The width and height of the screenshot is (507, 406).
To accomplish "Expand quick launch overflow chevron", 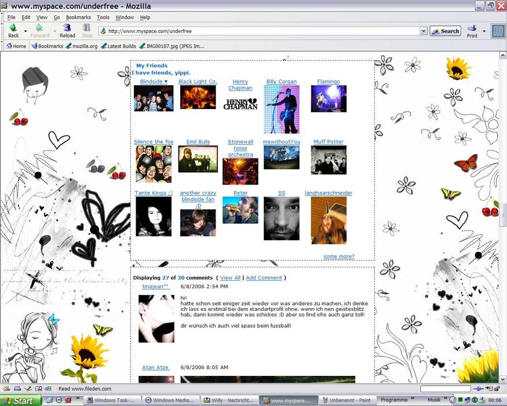I will click(x=78, y=398).
